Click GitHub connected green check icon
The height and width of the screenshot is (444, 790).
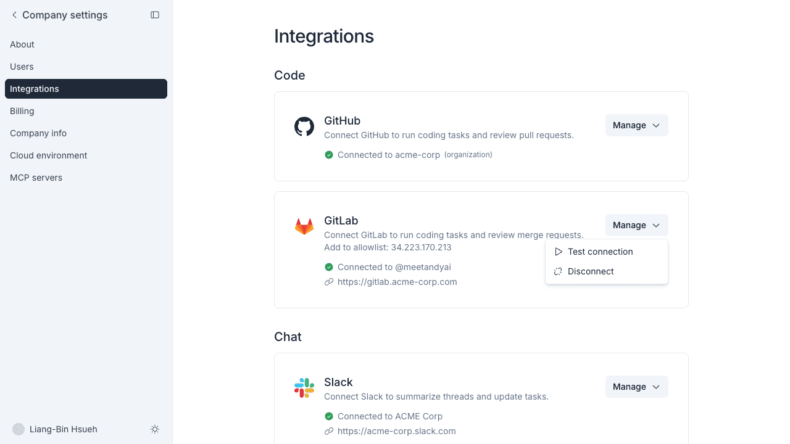[x=329, y=155]
